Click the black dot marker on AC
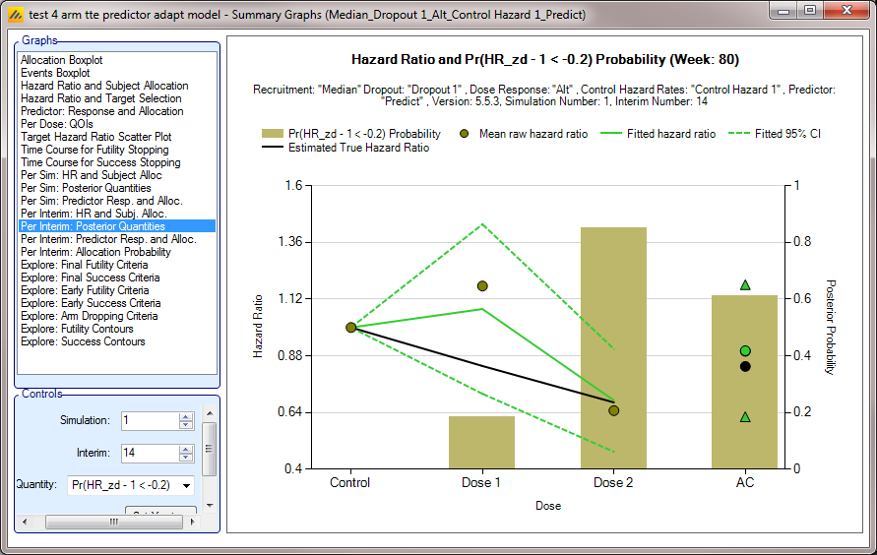 point(745,366)
